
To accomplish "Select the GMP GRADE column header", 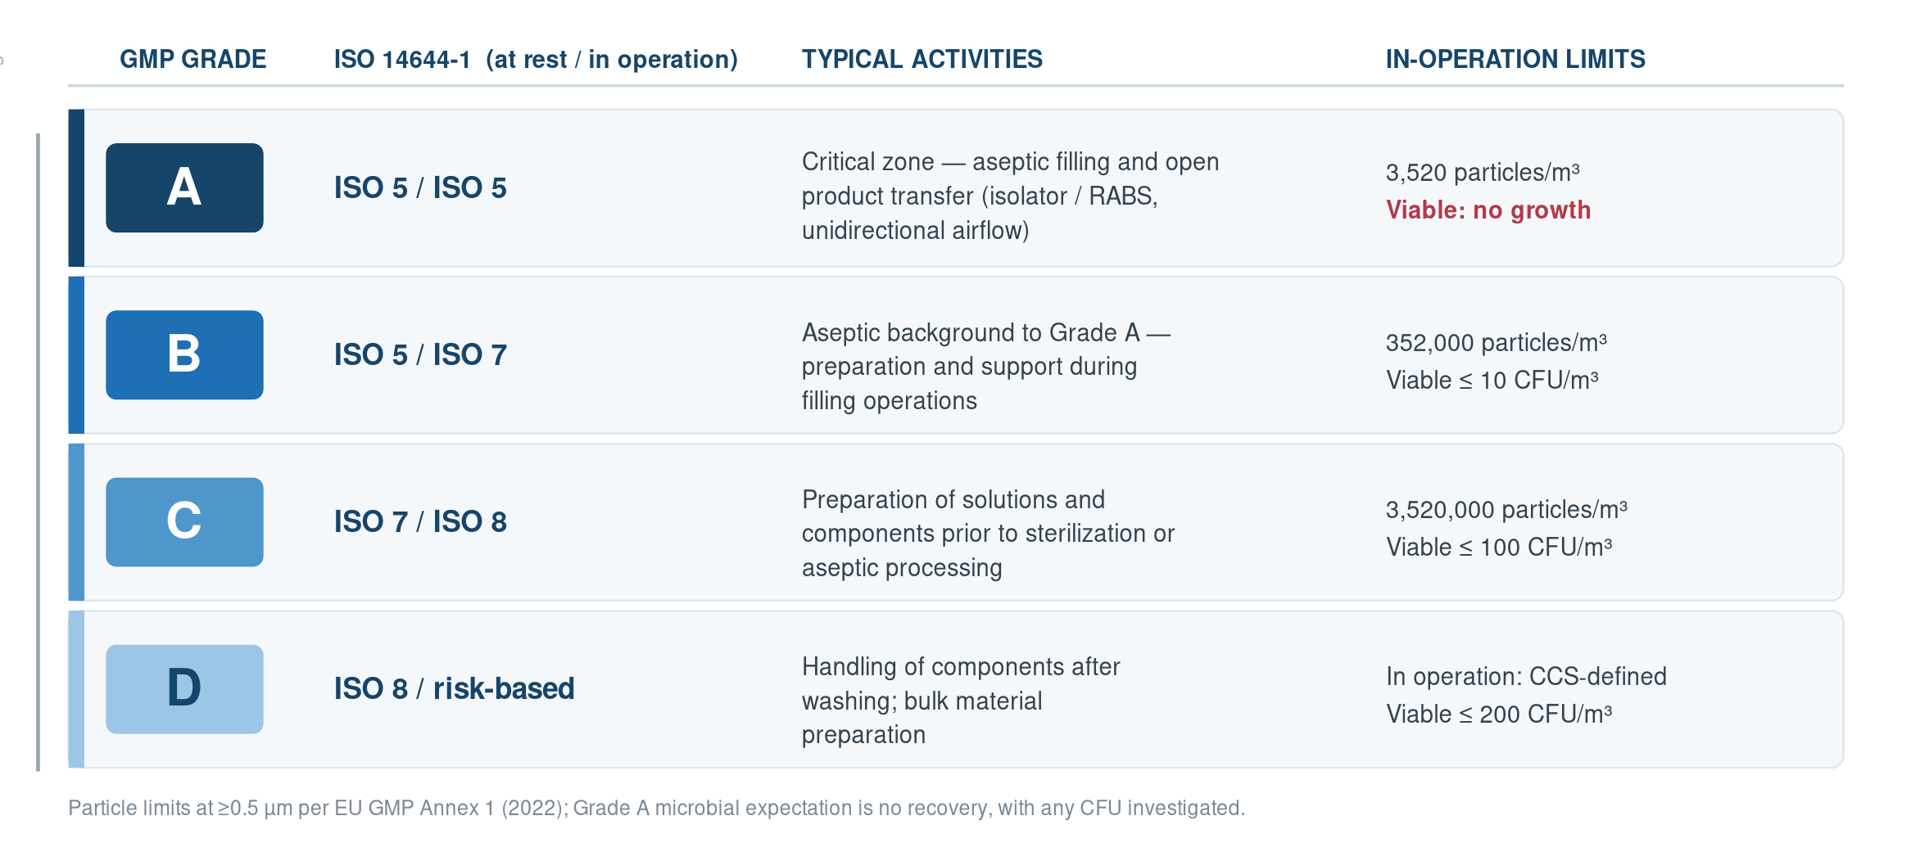I will point(192,59).
